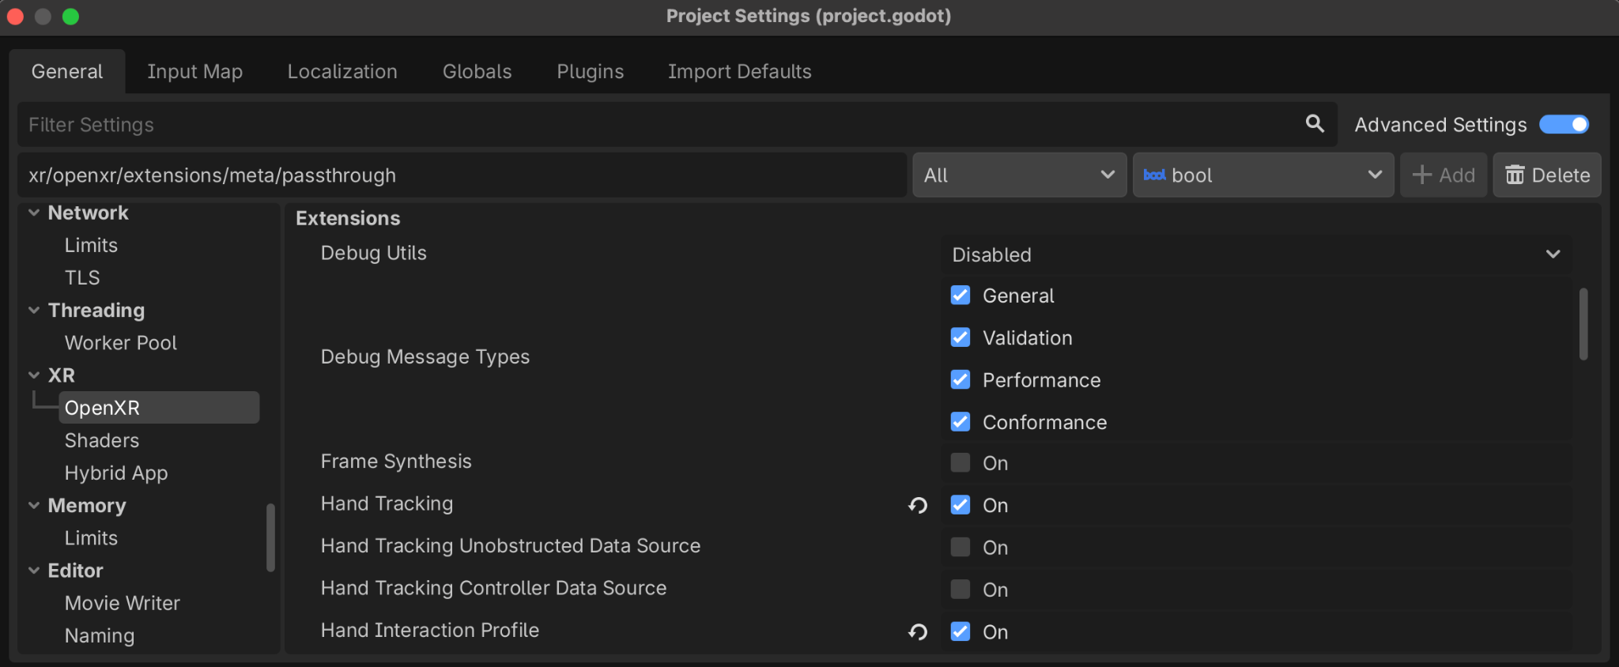
Task: Click the Frame Synthesis property label
Action: (x=396, y=461)
